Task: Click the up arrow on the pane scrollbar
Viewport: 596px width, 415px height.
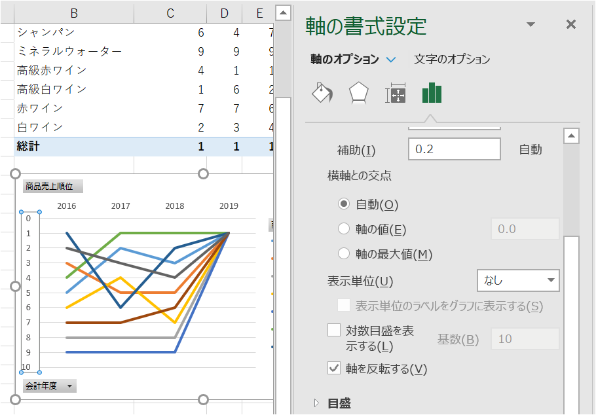Action: [571, 135]
